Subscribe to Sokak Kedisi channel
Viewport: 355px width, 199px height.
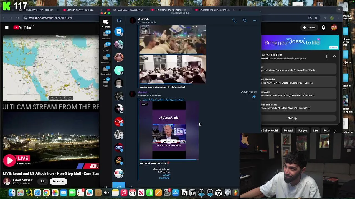(x=58, y=182)
